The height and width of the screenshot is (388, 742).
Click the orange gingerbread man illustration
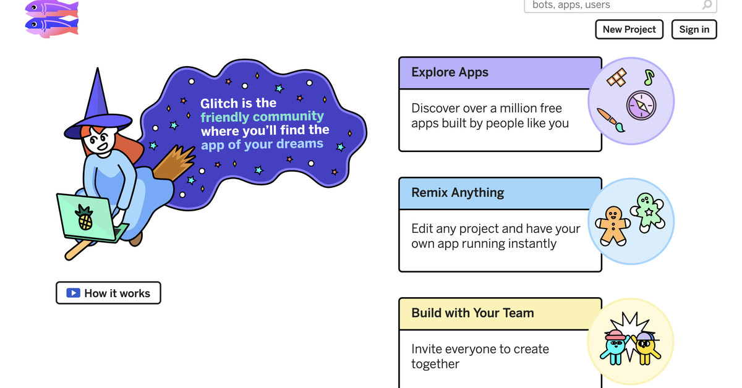click(x=613, y=226)
